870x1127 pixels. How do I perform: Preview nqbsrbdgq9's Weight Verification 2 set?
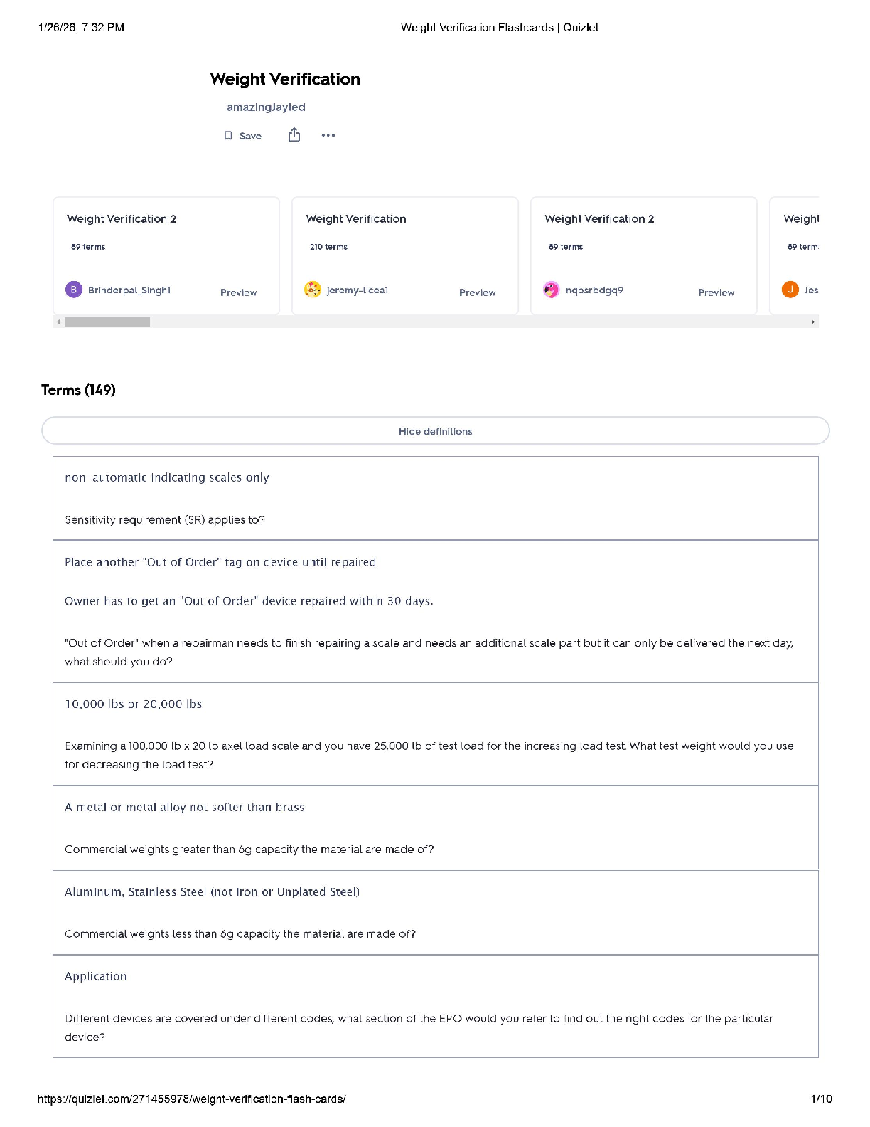pos(716,292)
